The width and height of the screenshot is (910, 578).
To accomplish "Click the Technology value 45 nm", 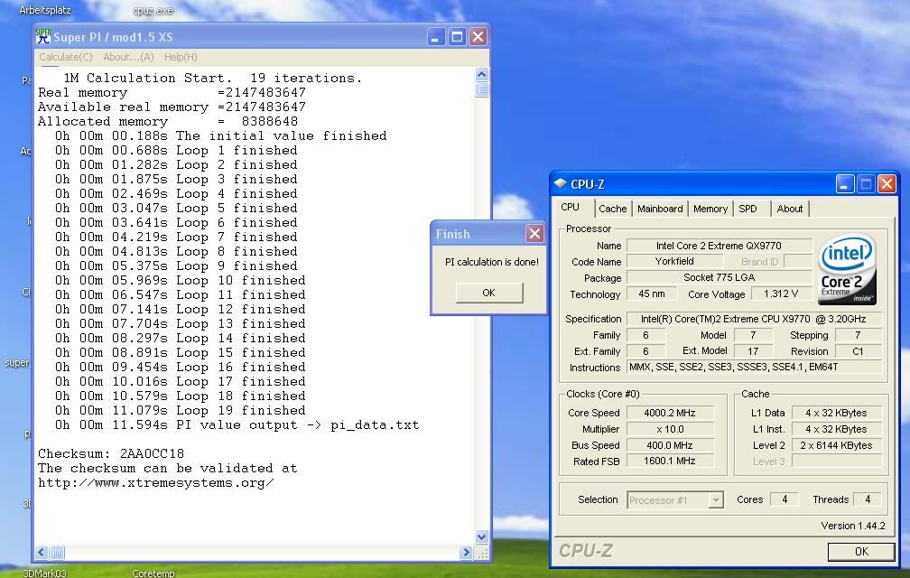I will [x=652, y=294].
